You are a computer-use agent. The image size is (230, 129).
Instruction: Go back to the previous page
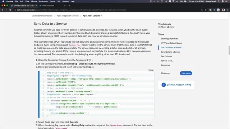3,10
